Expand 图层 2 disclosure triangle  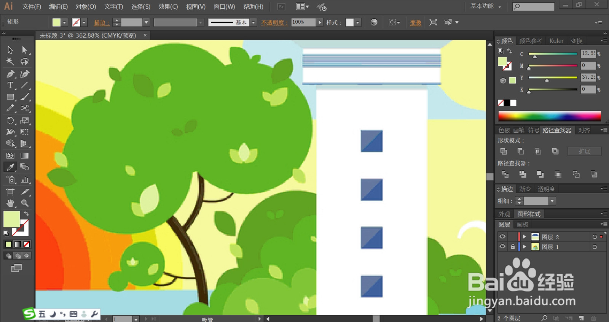pyautogui.click(x=524, y=236)
